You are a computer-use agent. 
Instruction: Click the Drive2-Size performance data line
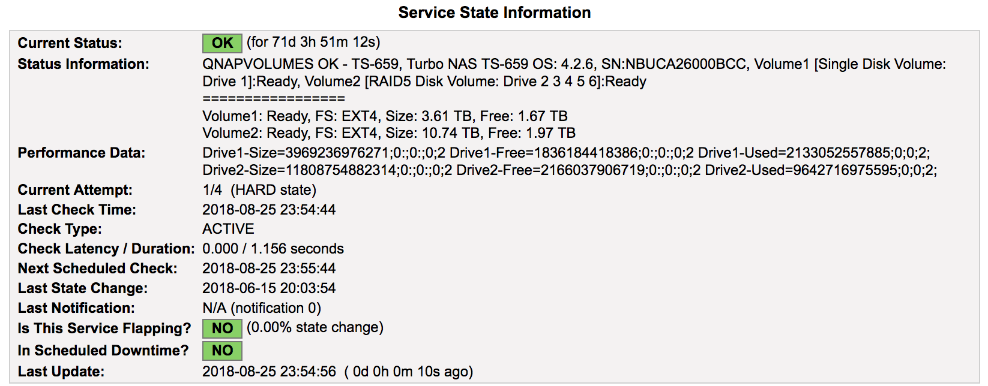point(570,170)
